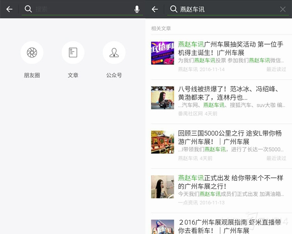The width and height of the screenshot is (292, 234).
Task: Tap the thumbnail of the 抽奖活动 article
Action: pos(163,53)
